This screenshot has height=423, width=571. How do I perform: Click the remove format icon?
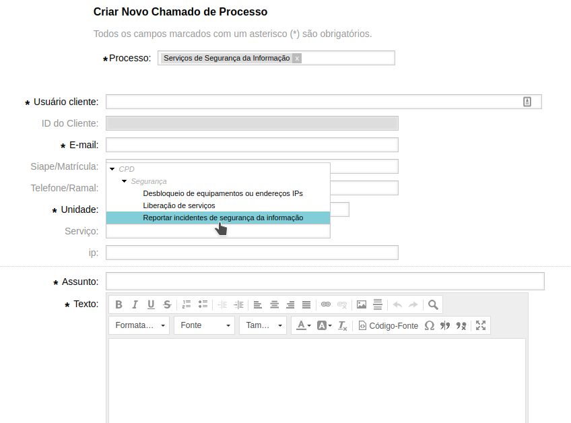pyautogui.click(x=343, y=325)
